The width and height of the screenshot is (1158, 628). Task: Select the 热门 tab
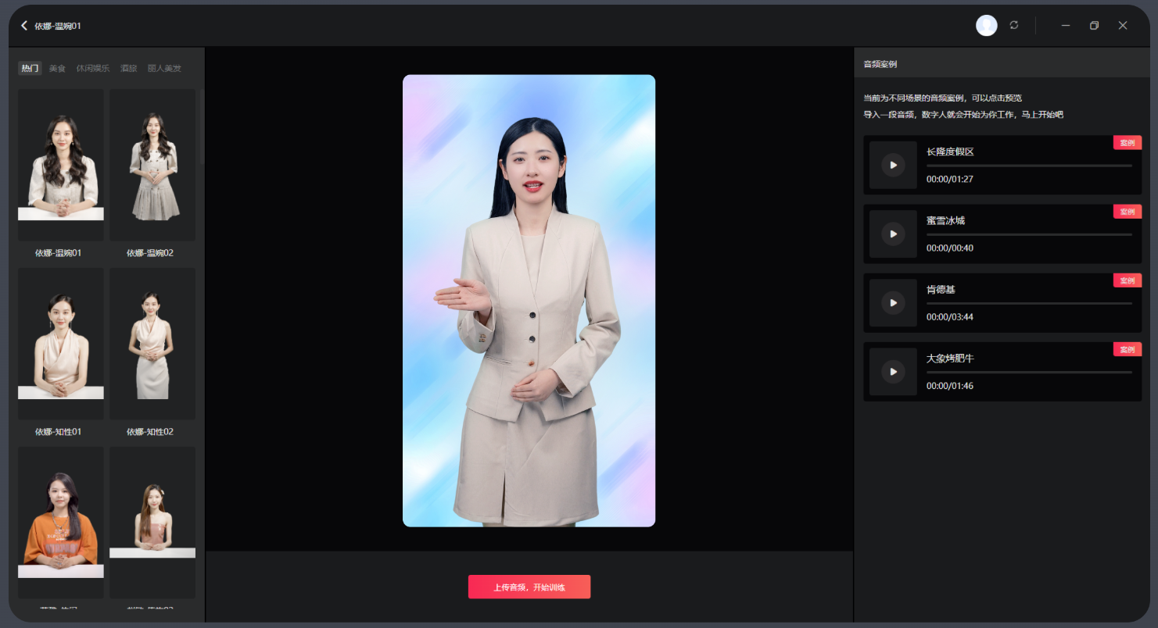[30, 69]
